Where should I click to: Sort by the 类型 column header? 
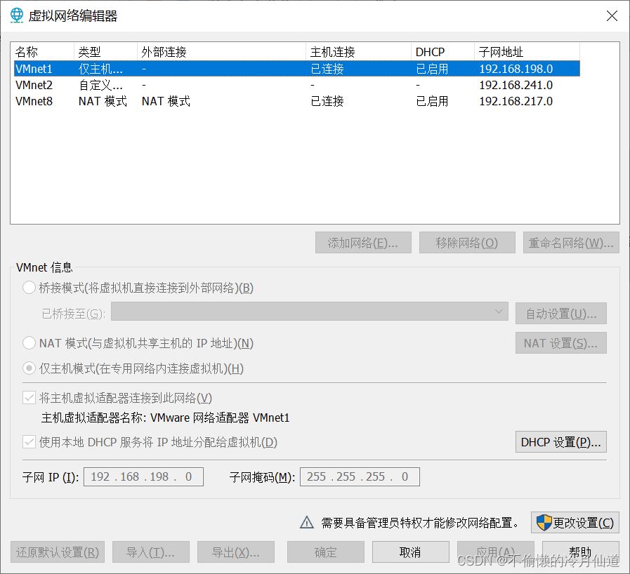point(105,52)
